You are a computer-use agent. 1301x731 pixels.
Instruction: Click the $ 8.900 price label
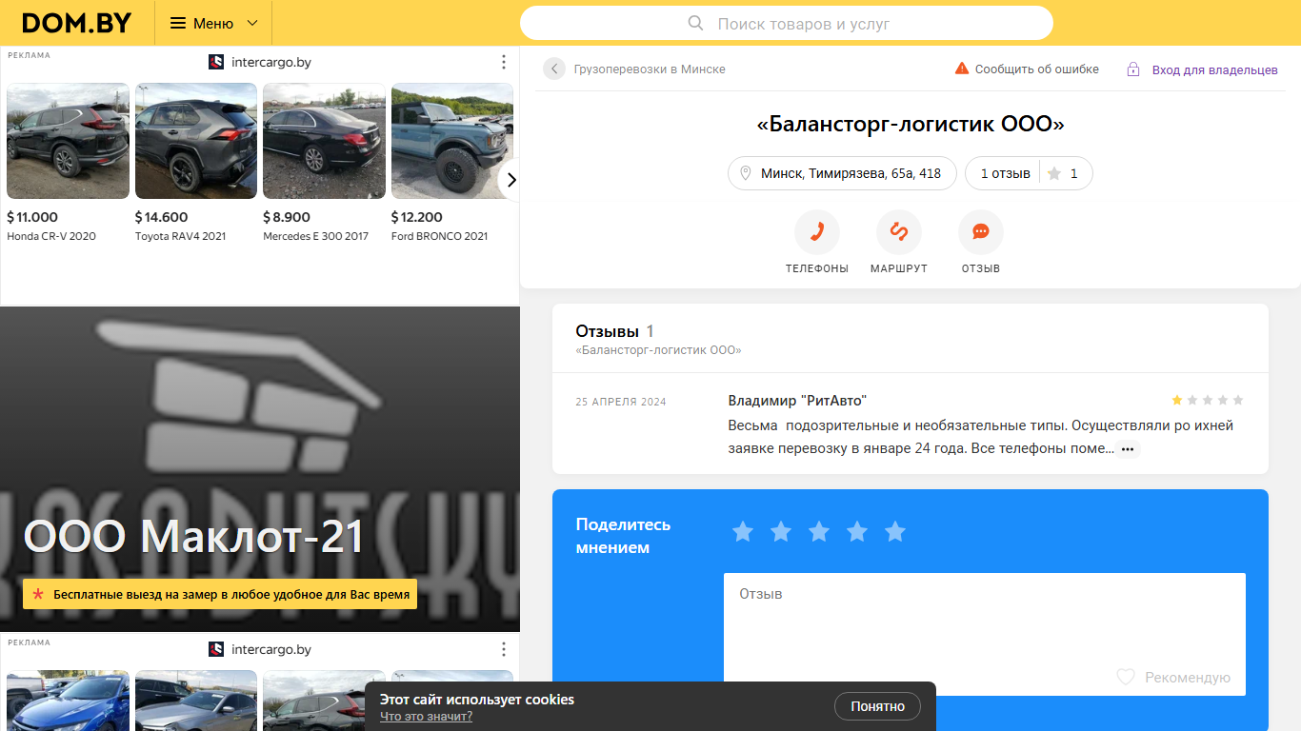[287, 217]
